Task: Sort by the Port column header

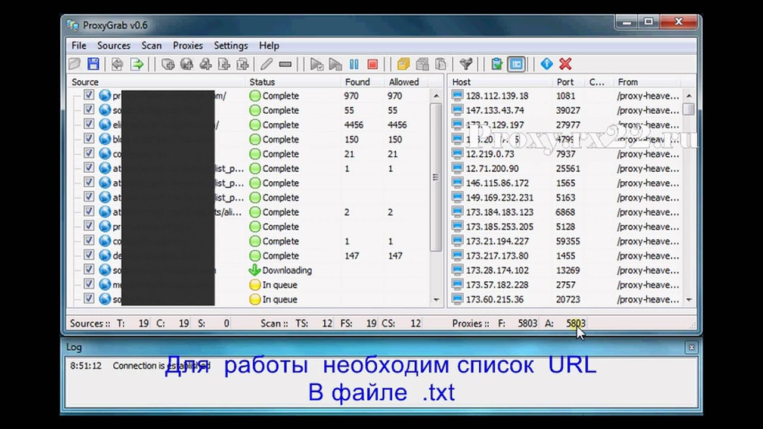Action: pyautogui.click(x=569, y=82)
